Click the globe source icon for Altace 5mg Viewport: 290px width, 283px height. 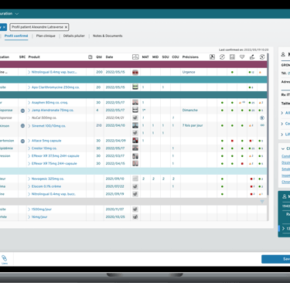22,141
